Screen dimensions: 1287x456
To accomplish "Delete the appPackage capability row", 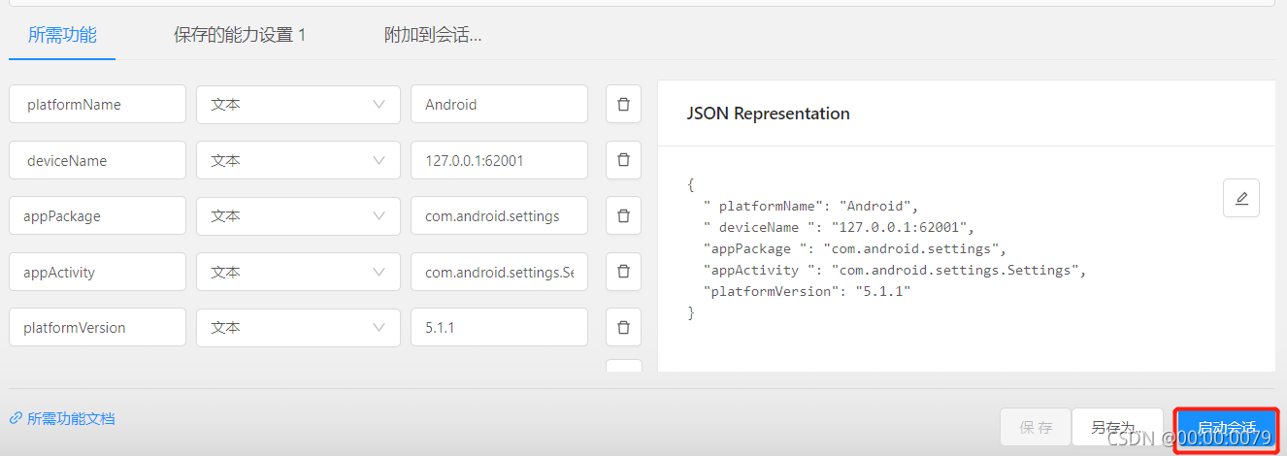I will tap(623, 216).
